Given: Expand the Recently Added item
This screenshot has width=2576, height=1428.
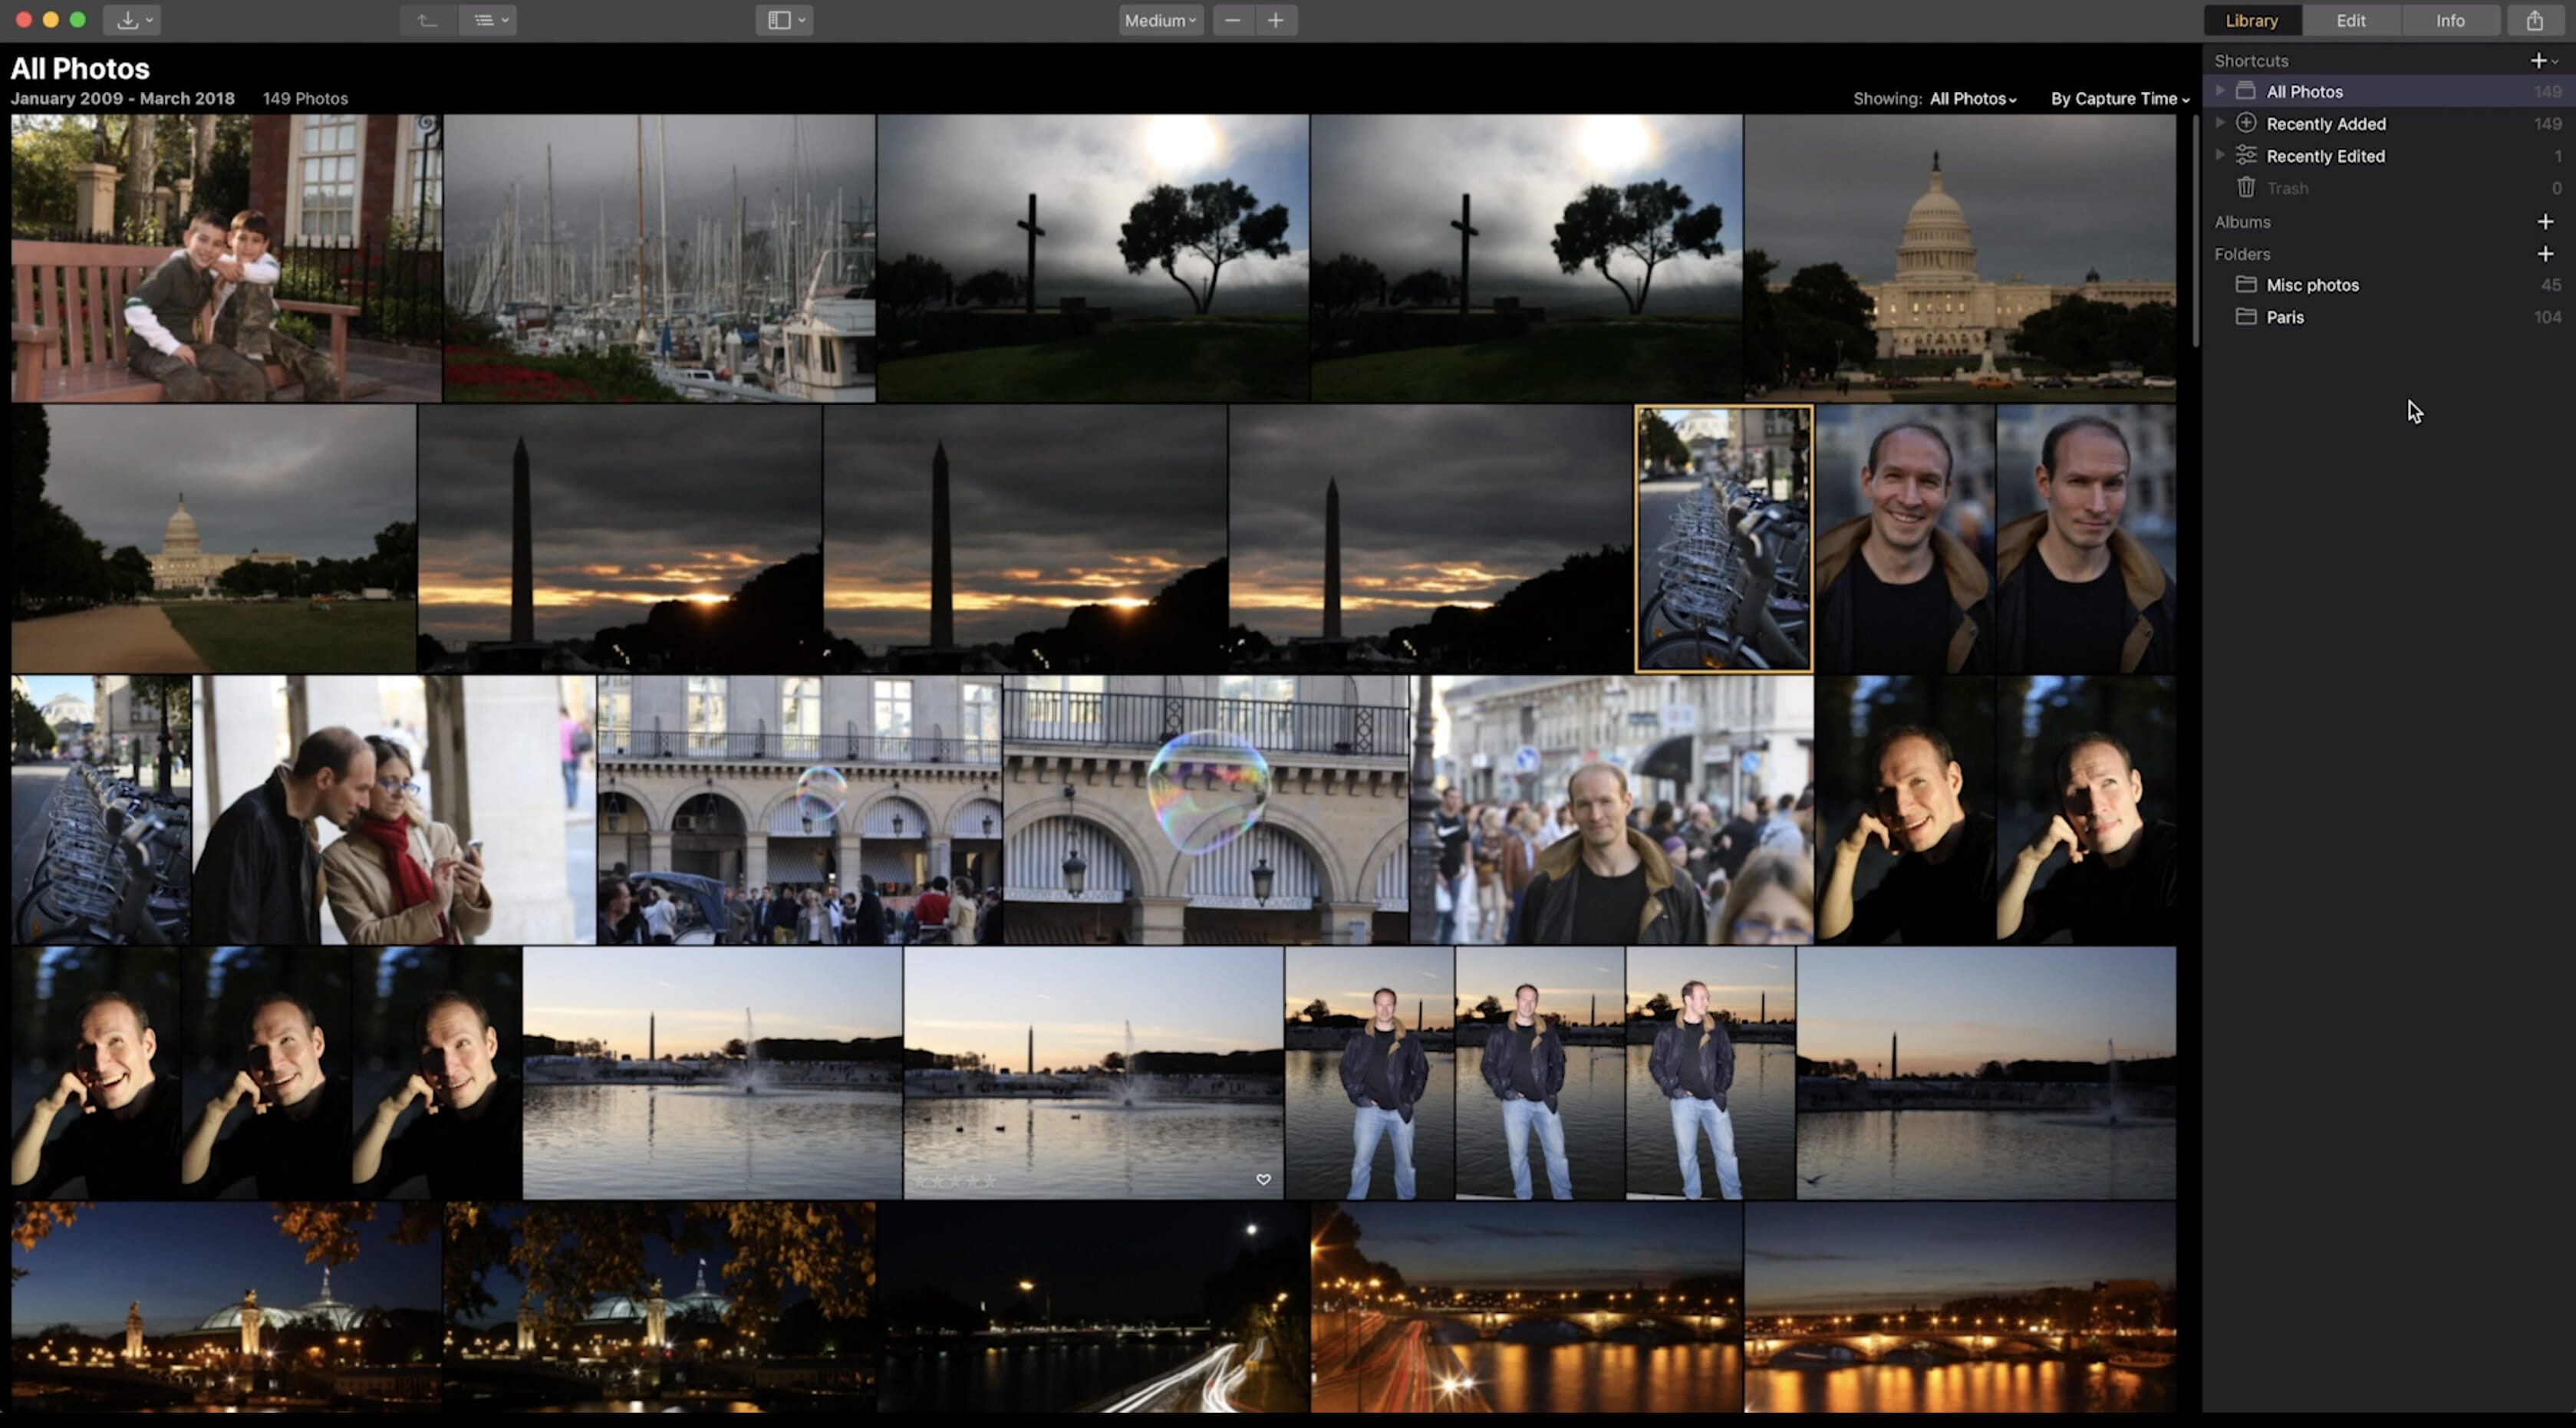Looking at the screenshot, I should point(2219,123).
